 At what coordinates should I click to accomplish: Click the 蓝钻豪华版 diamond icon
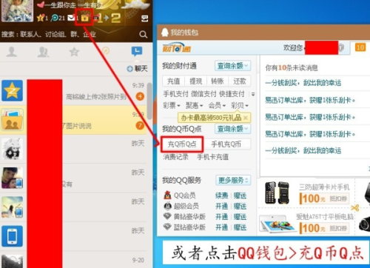tap(167, 227)
